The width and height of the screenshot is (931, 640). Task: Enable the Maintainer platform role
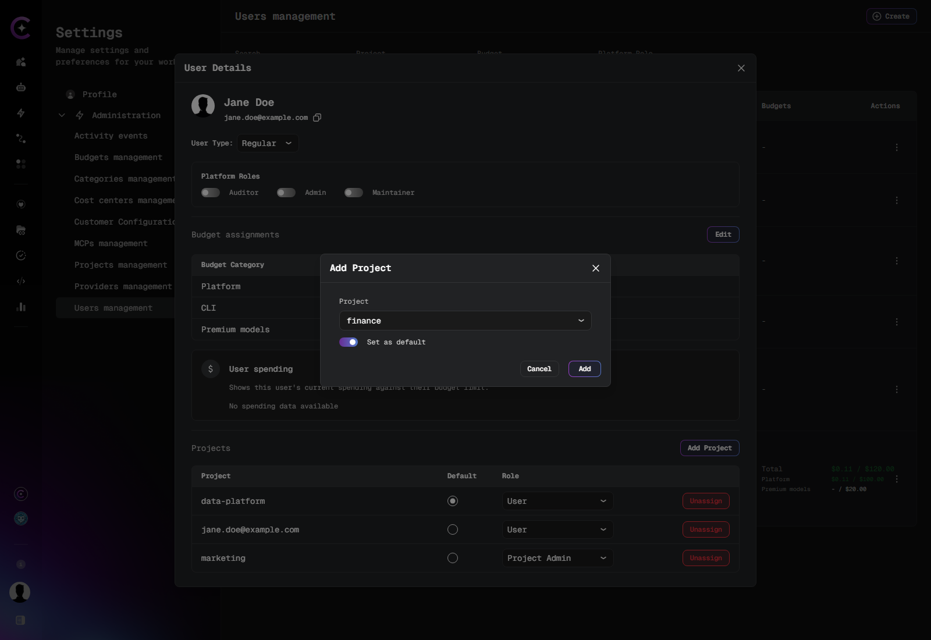pyautogui.click(x=354, y=193)
